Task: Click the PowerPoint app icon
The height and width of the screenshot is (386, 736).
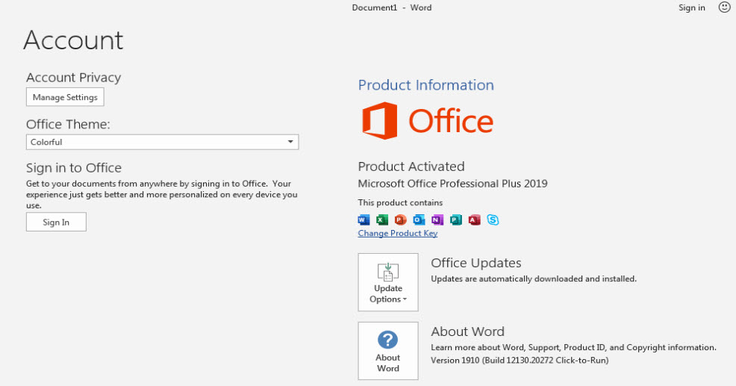Action: pyautogui.click(x=400, y=220)
